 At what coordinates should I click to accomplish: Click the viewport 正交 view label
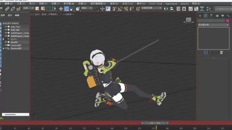(38, 14)
